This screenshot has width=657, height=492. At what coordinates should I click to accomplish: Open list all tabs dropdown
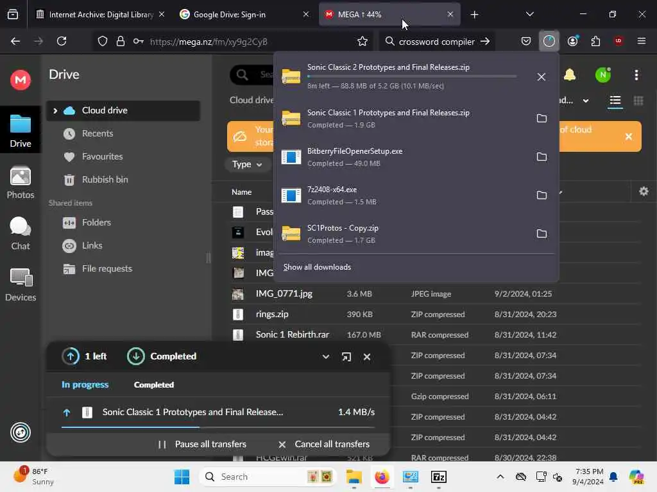[529, 14]
